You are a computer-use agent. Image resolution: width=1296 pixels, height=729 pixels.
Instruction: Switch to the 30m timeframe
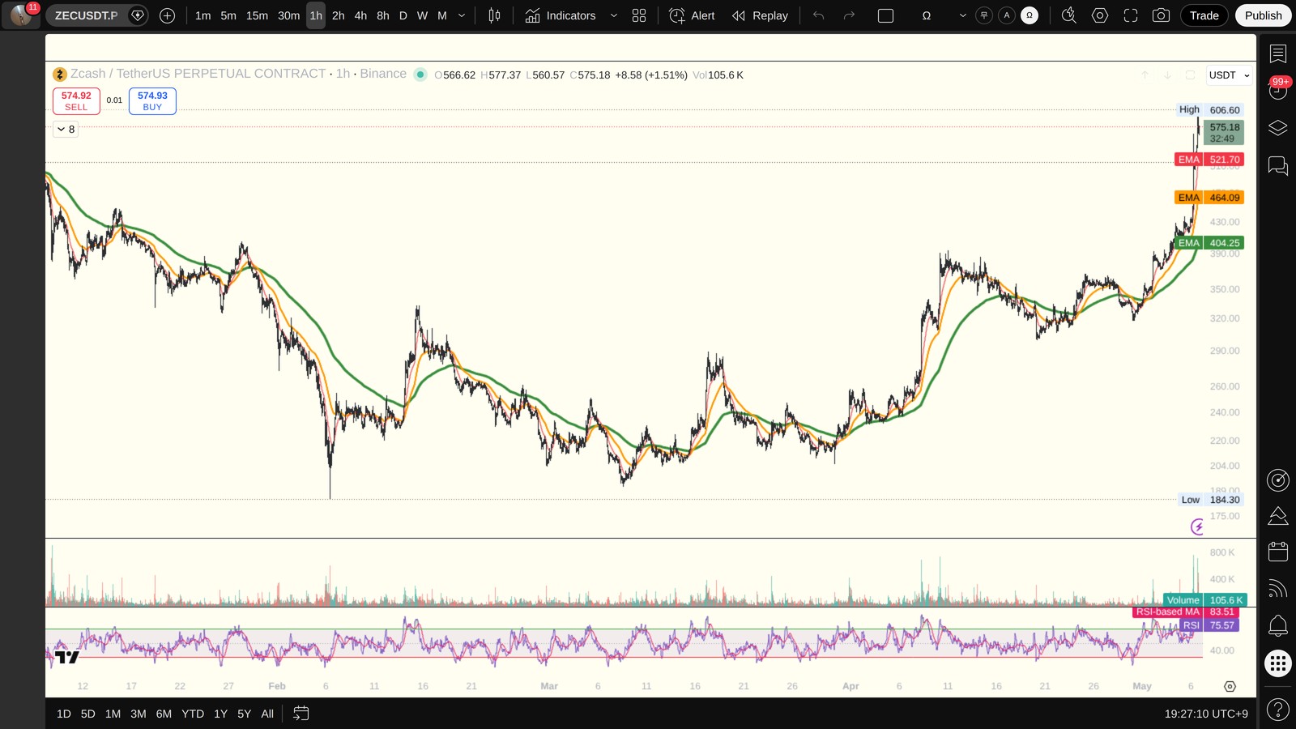[288, 15]
